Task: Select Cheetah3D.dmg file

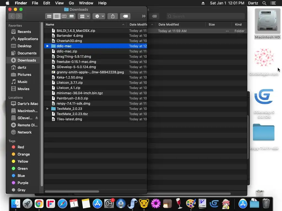Action: click(x=96, y=41)
